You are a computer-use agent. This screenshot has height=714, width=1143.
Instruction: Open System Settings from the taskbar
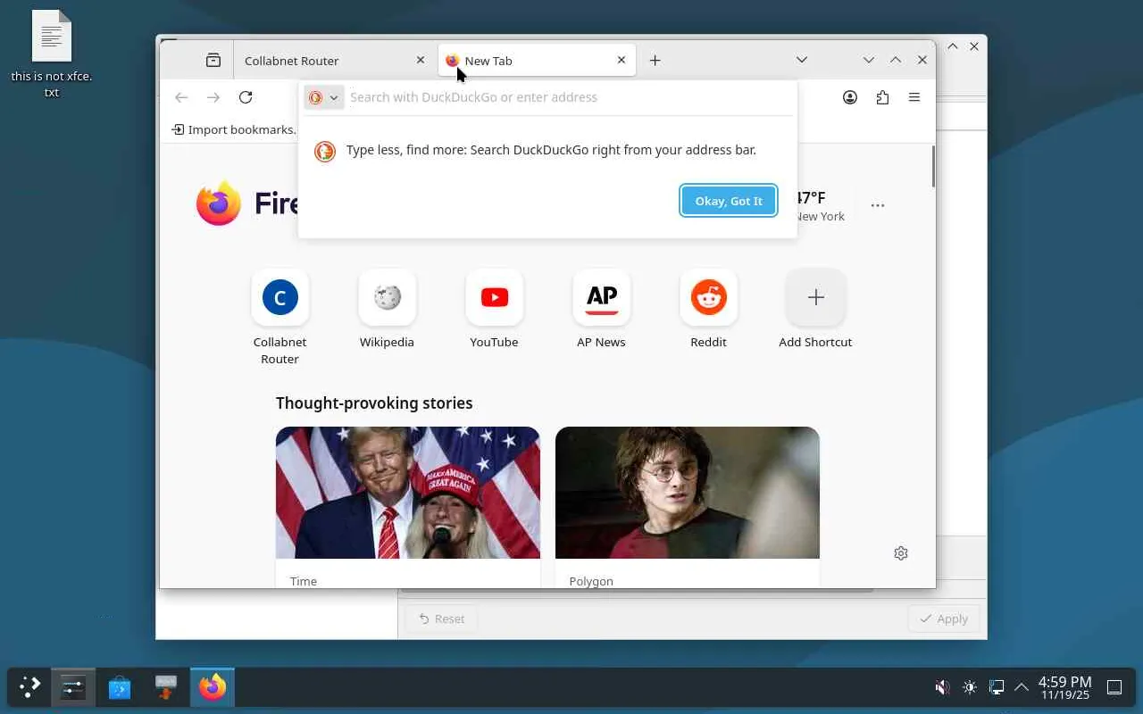[73, 687]
